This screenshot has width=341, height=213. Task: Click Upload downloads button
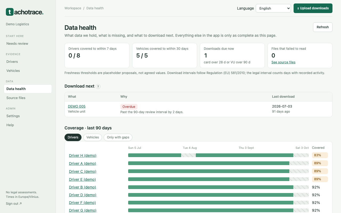(313, 8)
